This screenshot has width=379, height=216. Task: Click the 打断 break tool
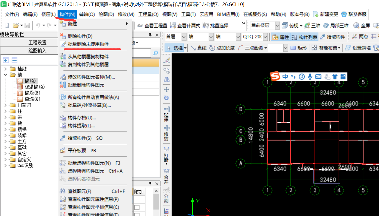pos(166,155)
